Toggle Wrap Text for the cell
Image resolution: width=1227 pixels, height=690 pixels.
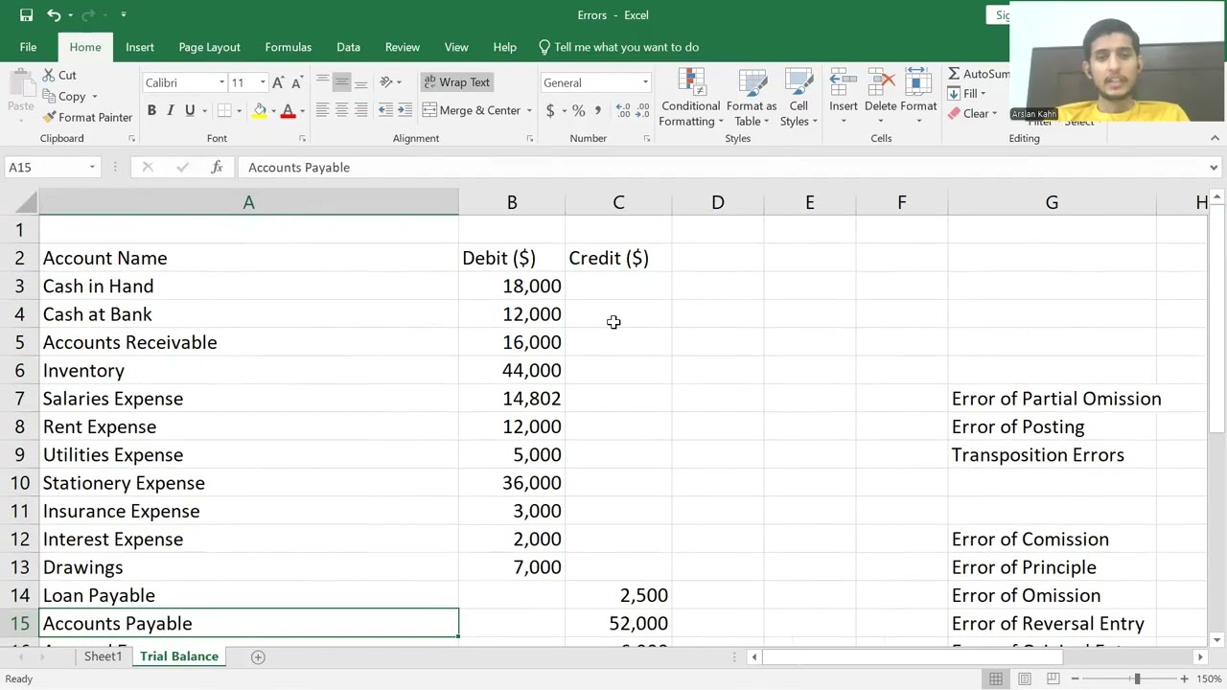click(x=457, y=82)
